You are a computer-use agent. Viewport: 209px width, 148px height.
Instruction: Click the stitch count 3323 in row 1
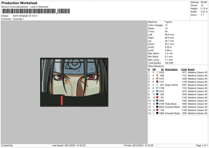point(162,72)
